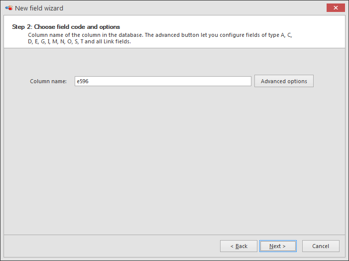This screenshot has height=261, width=349.
Task: Close the New field wizard window
Action: (336, 8)
